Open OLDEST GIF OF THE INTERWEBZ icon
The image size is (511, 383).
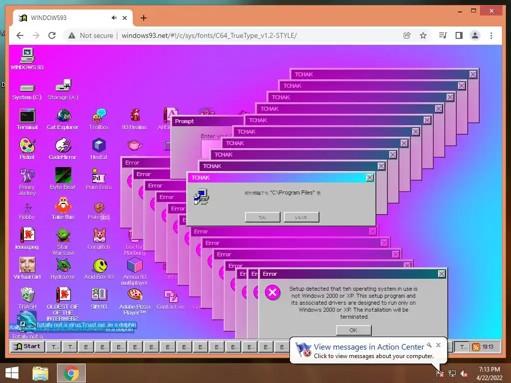coord(63,304)
